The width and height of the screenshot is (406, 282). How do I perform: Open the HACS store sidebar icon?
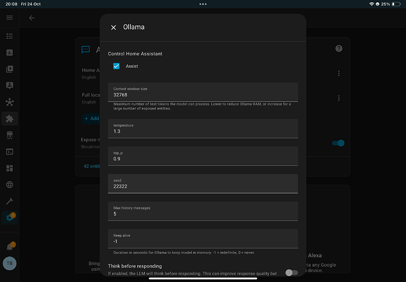coord(9,135)
